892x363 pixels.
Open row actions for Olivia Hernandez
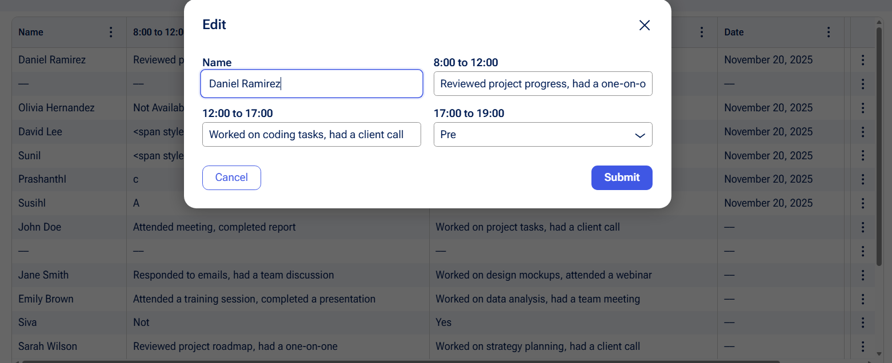tap(863, 108)
